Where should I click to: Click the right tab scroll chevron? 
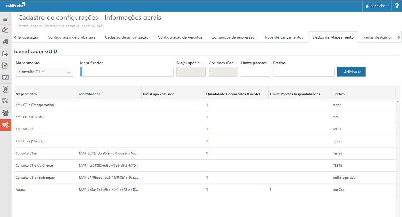coord(399,37)
